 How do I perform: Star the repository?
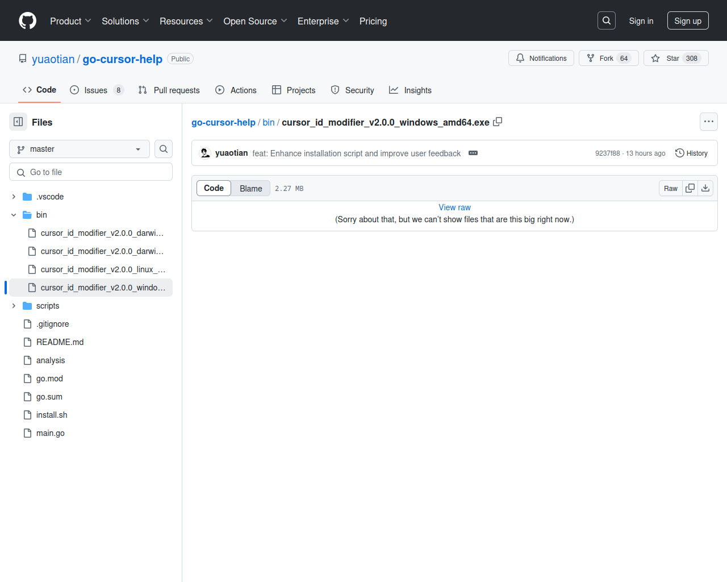(x=676, y=58)
